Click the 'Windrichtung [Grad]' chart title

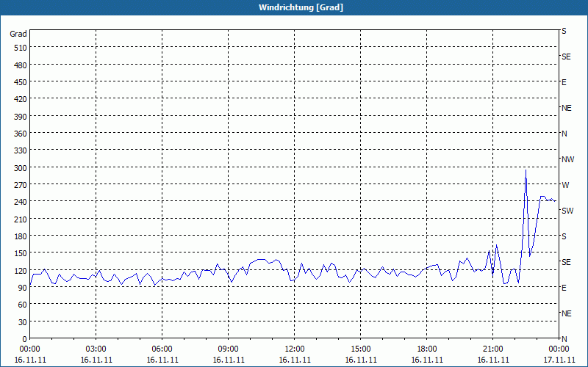coord(301,7)
